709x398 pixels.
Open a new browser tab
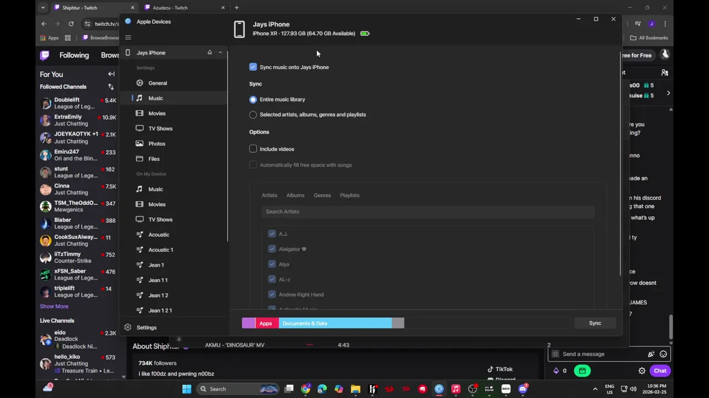237,8
